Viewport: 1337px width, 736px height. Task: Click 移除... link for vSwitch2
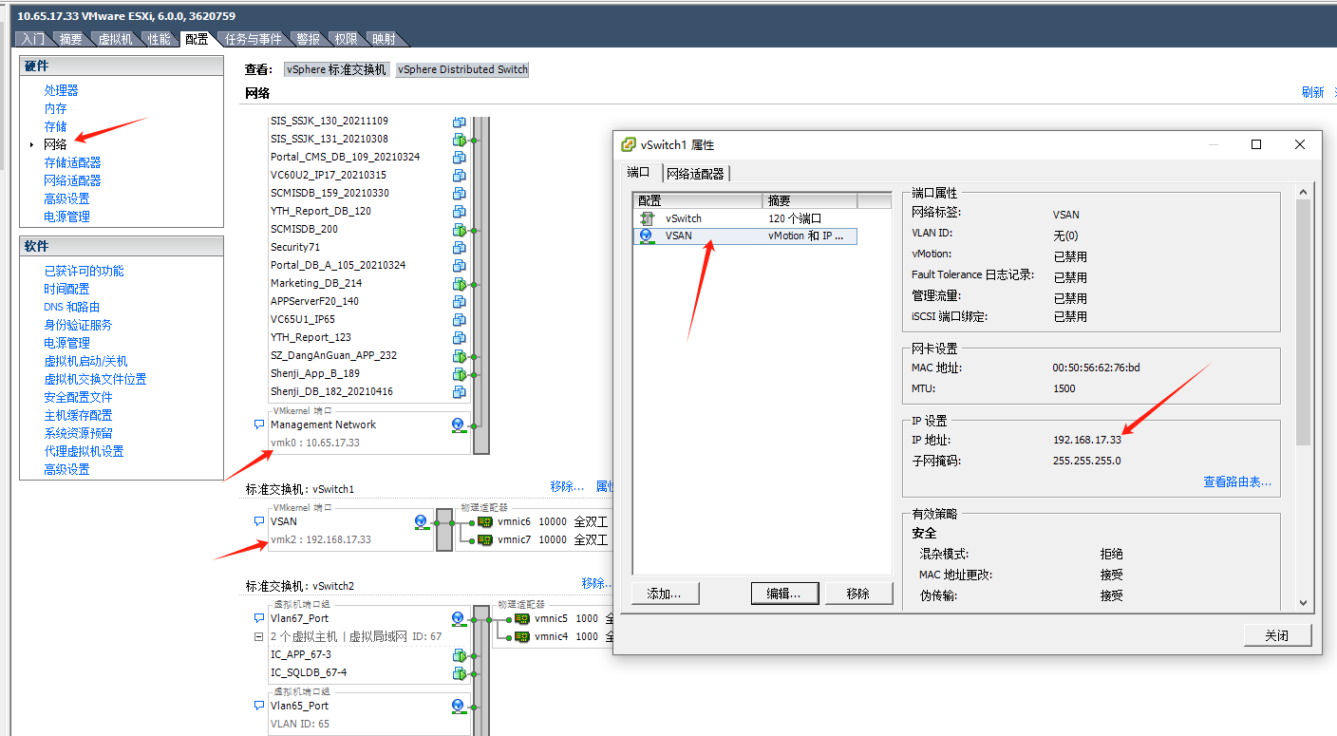tap(598, 583)
